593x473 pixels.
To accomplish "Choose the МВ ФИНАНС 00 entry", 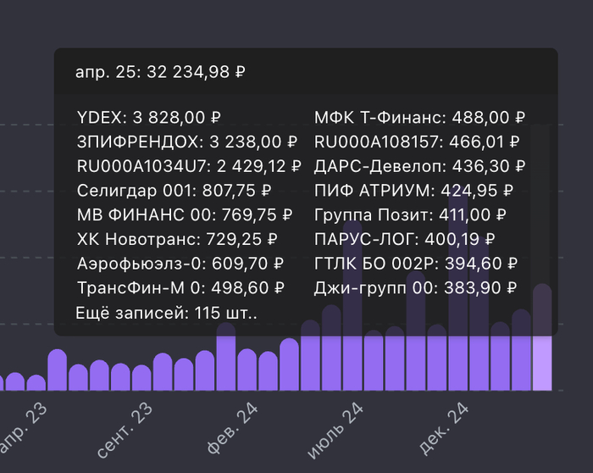I will click(184, 215).
